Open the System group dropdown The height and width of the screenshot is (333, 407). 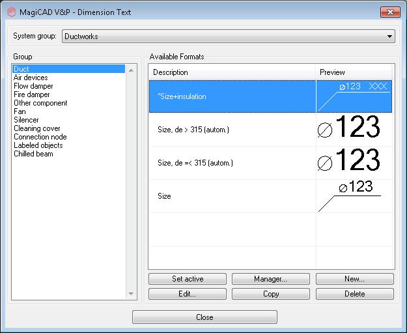pos(229,36)
